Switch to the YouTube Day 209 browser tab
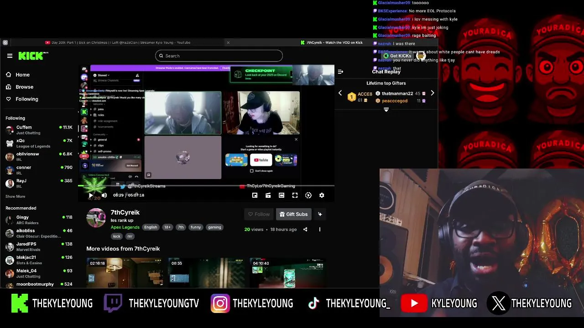584x328 pixels. click(x=118, y=42)
